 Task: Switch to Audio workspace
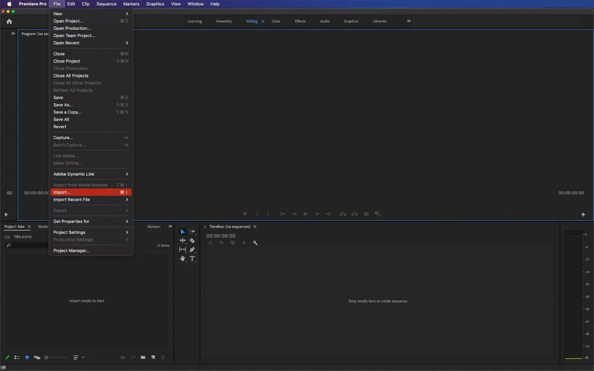[x=325, y=21]
